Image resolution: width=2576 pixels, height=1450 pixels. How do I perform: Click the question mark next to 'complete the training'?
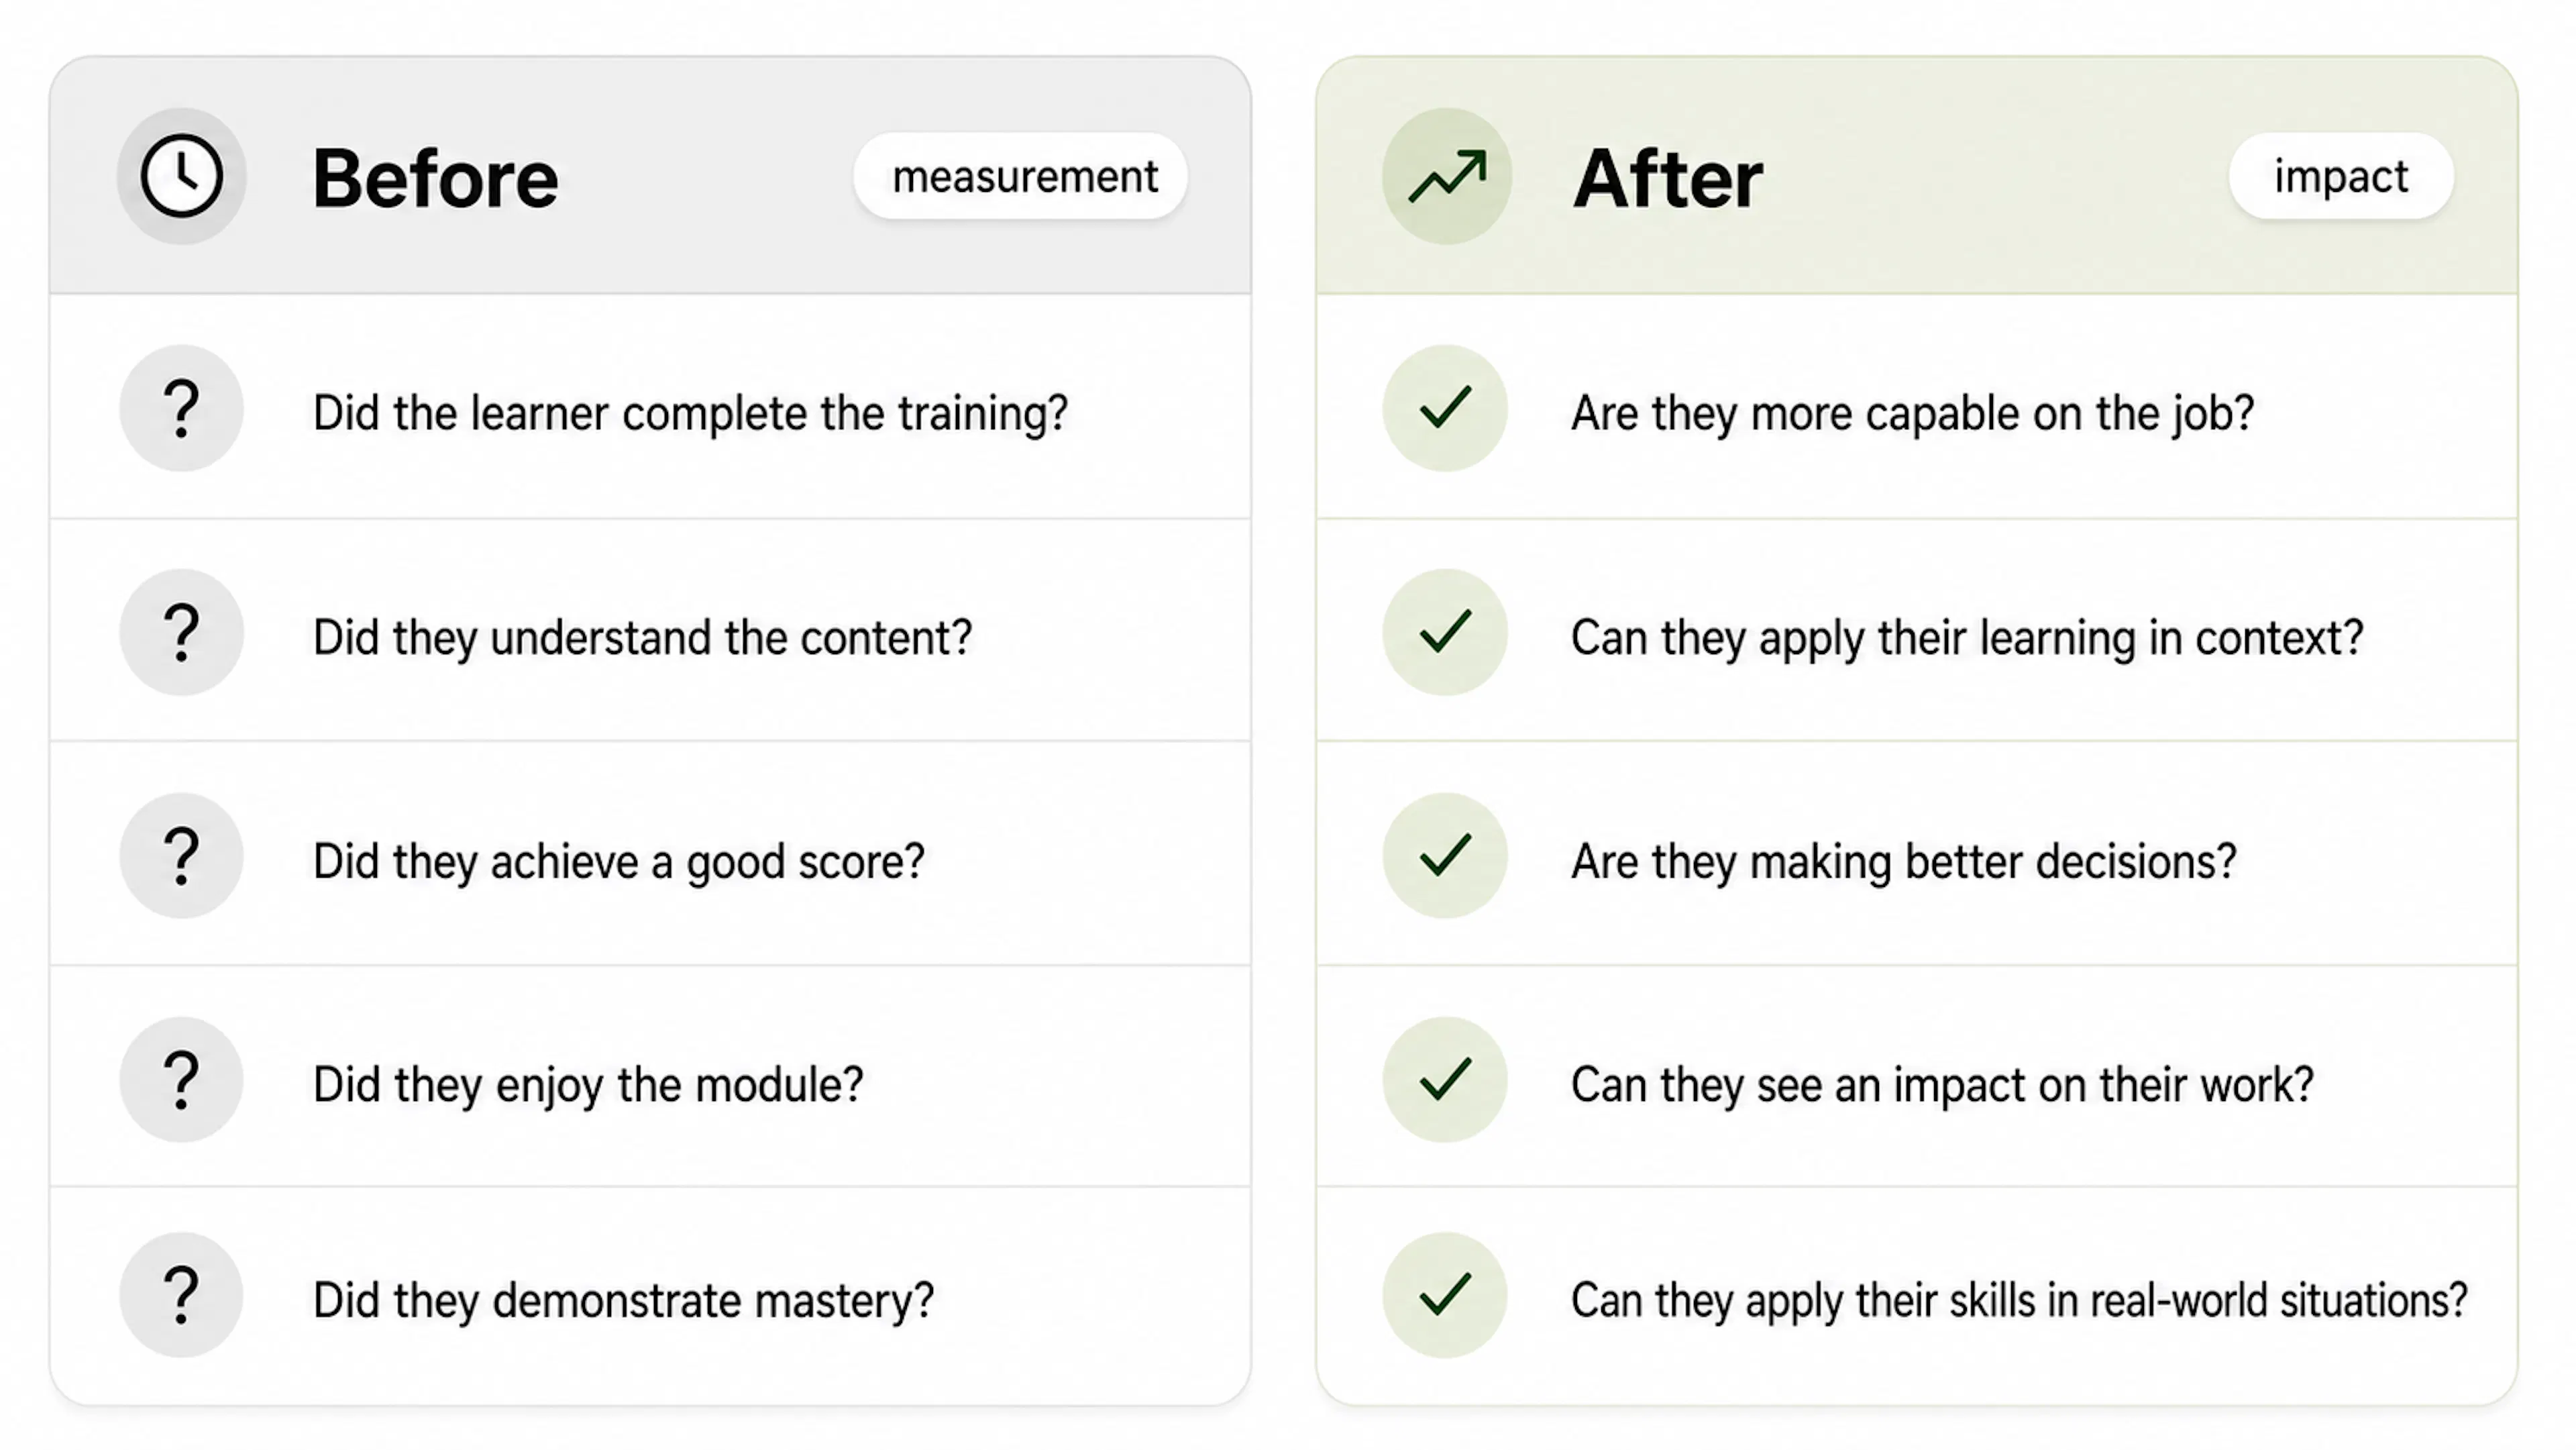pyautogui.click(x=181, y=408)
